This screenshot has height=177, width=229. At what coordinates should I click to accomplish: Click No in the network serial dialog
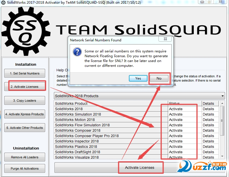[x=159, y=78]
